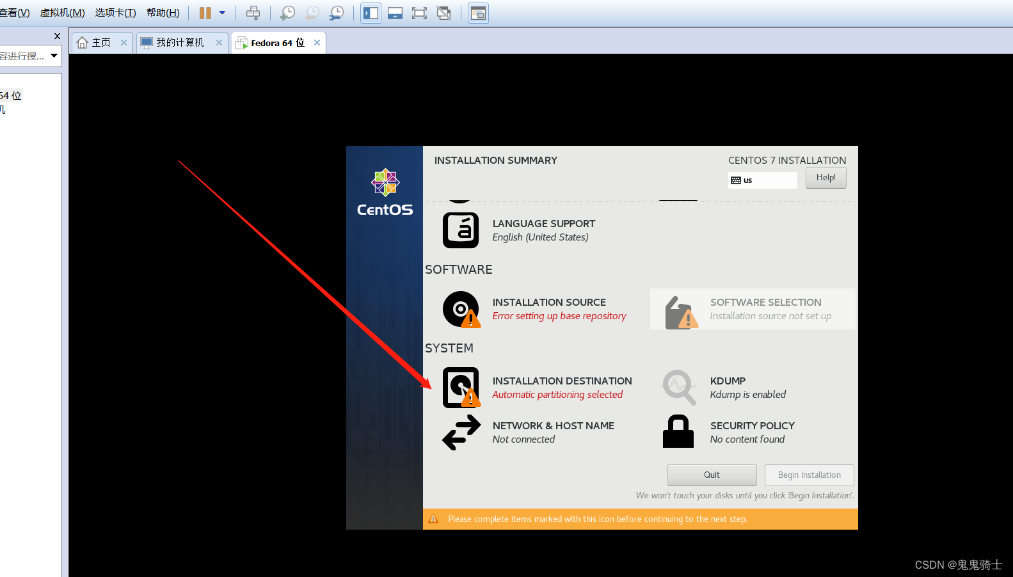This screenshot has height=577, width=1013.
Task: Click the Begin Installation button
Action: point(810,475)
